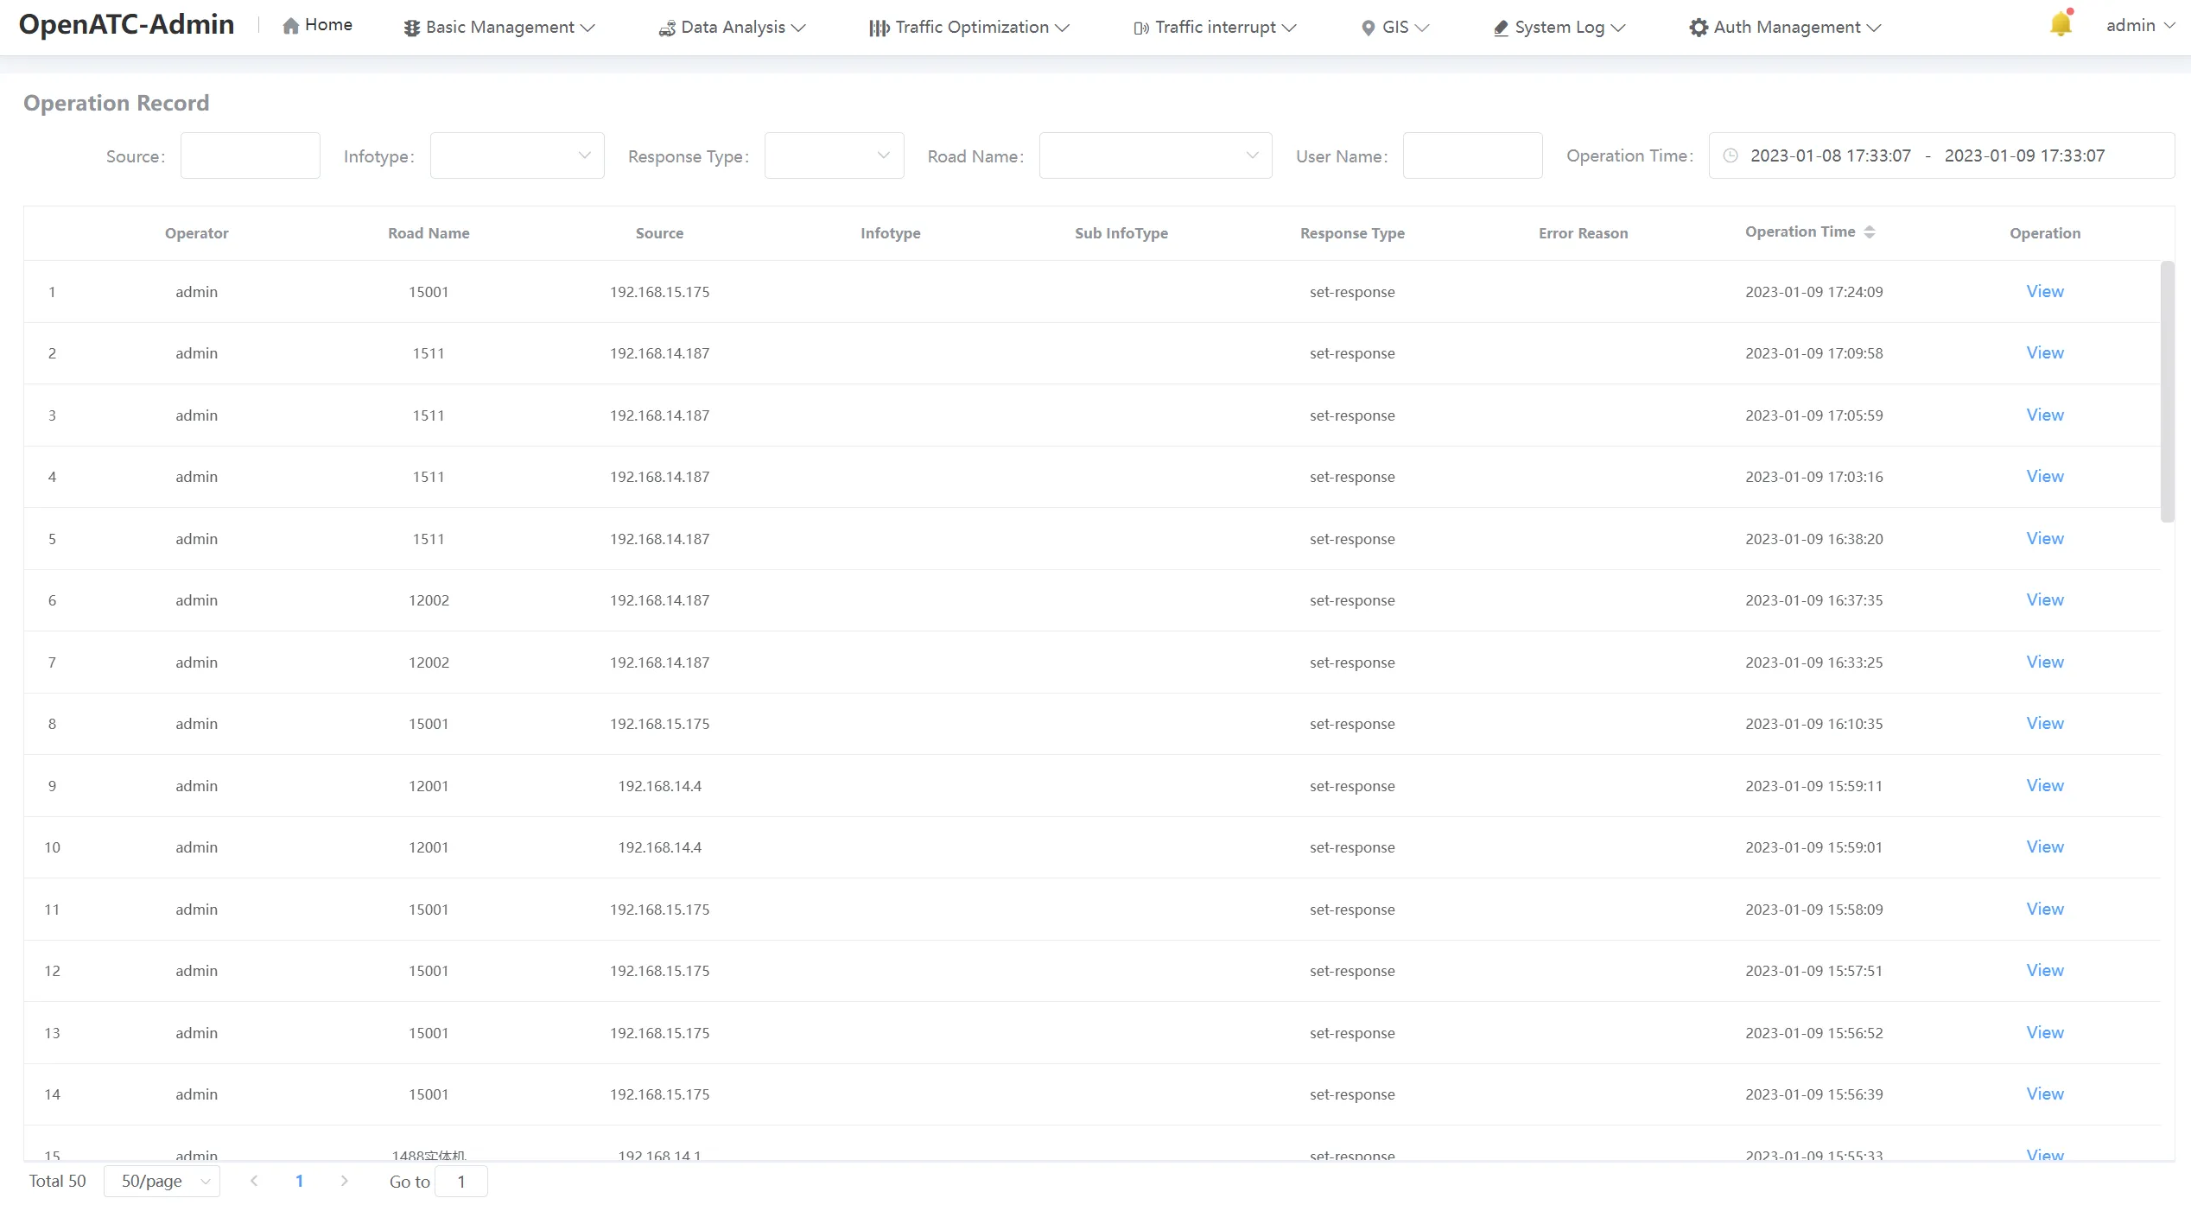Click the clock icon in Operation Time field
Screen dimensions: 2191x1211
1731,155
